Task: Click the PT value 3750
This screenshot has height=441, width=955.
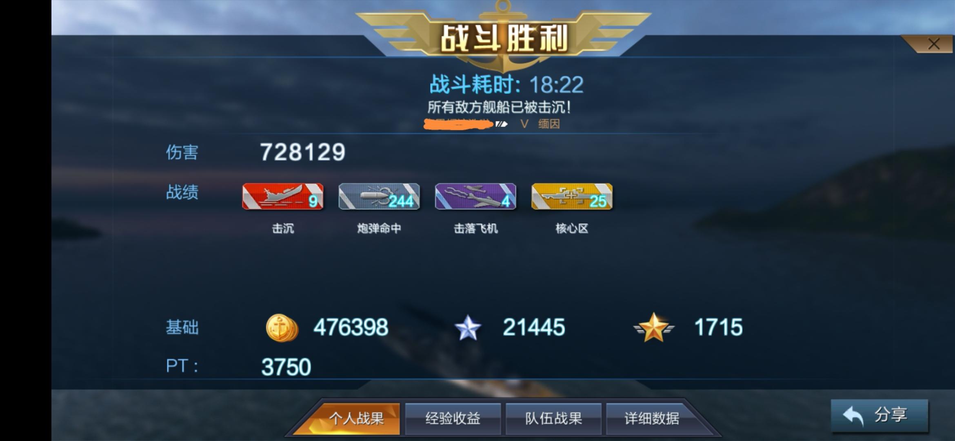Action: point(286,367)
